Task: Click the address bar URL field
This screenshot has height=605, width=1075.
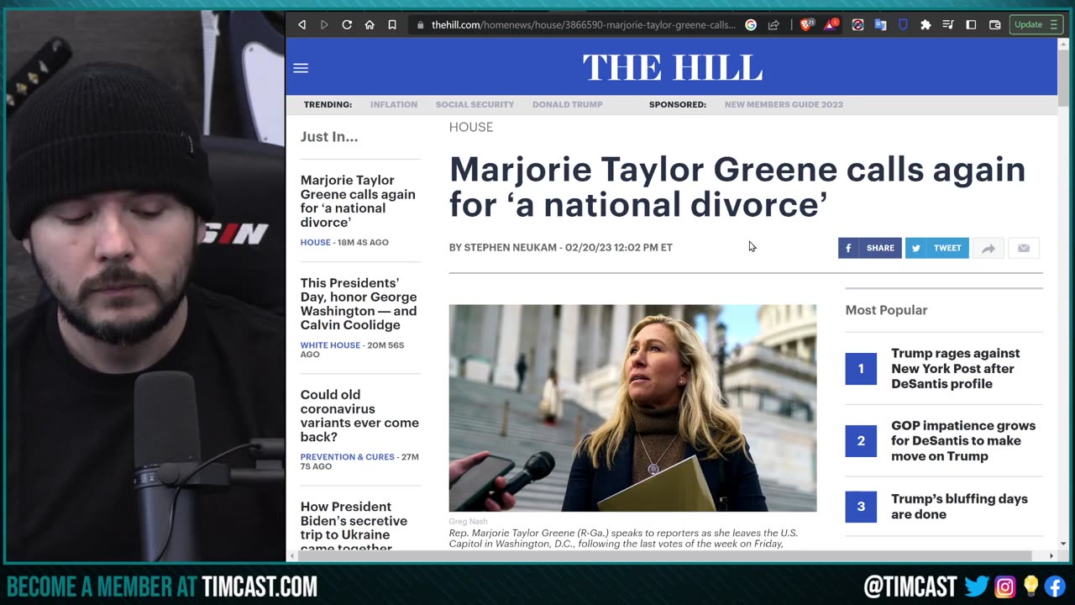Action: 583,25
